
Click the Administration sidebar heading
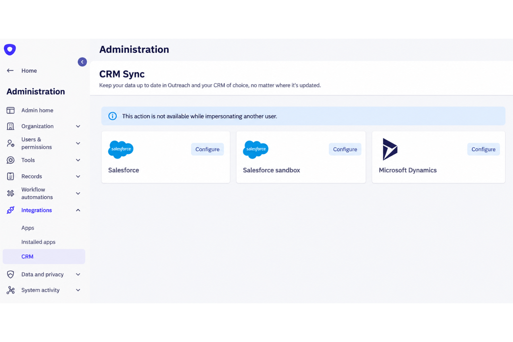pos(36,91)
